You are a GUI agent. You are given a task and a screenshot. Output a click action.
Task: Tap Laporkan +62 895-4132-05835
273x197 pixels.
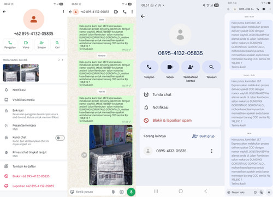tap(34, 186)
